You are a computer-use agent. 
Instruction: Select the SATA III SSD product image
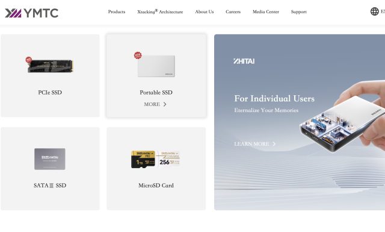point(50,159)
